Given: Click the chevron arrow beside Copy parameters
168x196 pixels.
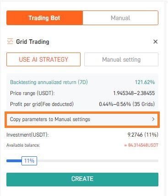Looking at the screenshot, I should (153, 119).
